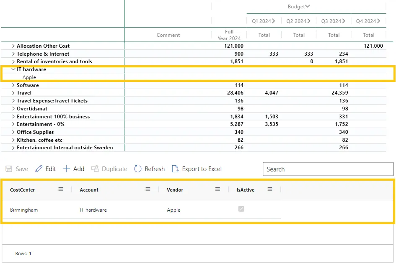Select Telephone & Internet Q3 value 234
The width and height of the screenshot is (396, 266).
(x=344, y=54)
